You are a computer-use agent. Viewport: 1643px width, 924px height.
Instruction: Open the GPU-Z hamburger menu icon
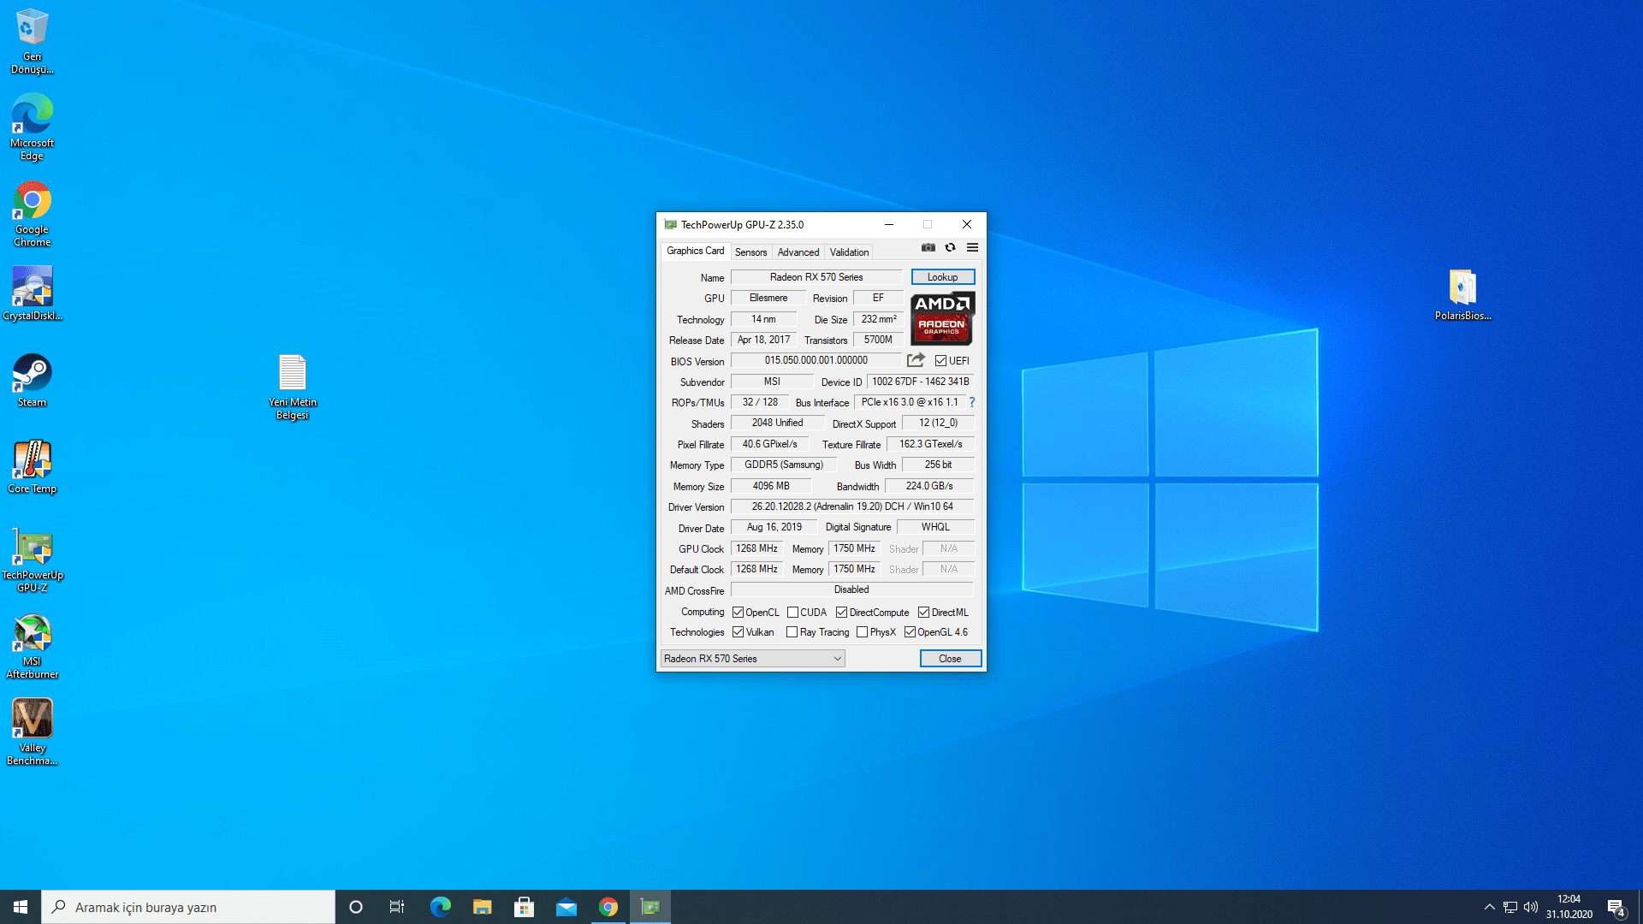[972, 248]
